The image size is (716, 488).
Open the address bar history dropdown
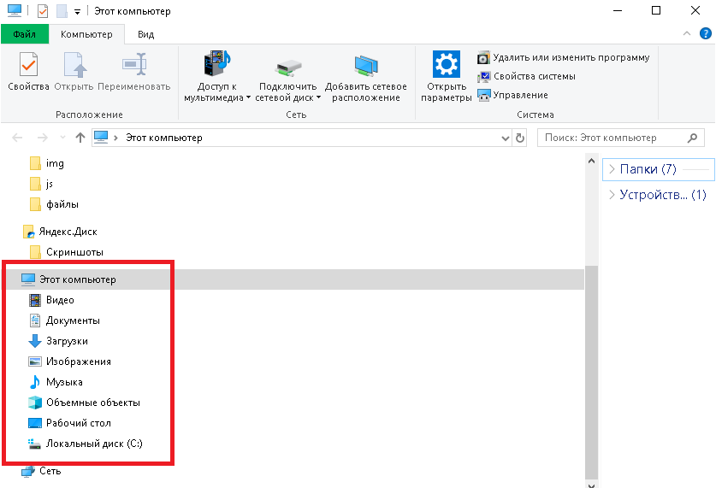tap(505, 138)
